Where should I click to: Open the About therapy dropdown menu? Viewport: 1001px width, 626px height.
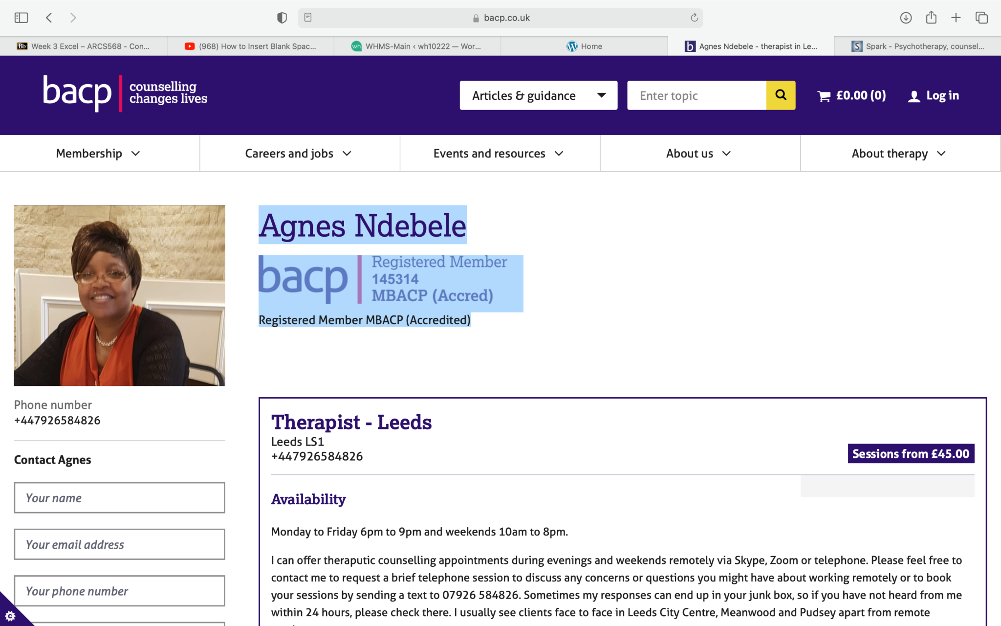click(x=899, y=154)
